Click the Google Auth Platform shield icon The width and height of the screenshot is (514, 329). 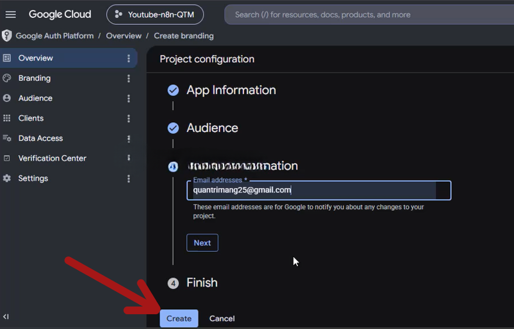(6, 36)
